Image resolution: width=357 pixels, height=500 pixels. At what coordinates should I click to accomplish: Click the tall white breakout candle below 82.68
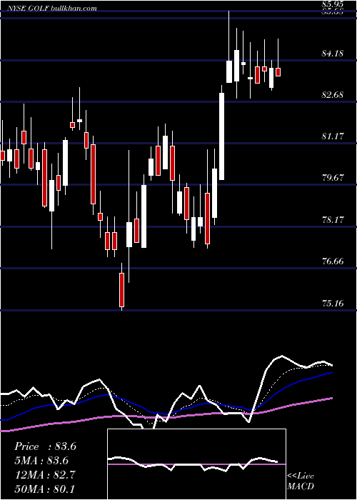coord(221,136)
